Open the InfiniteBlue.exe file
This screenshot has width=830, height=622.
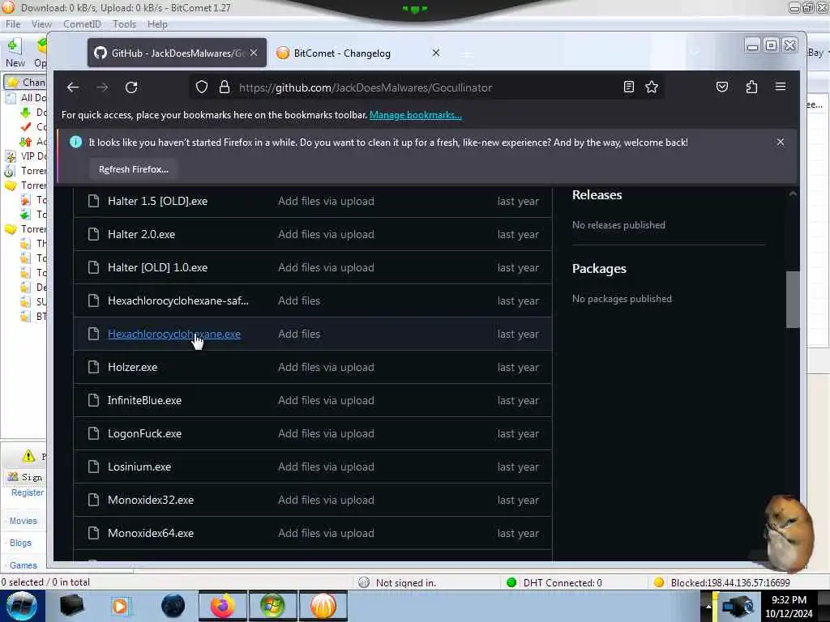pyautogui.click(x=144, y=400)
